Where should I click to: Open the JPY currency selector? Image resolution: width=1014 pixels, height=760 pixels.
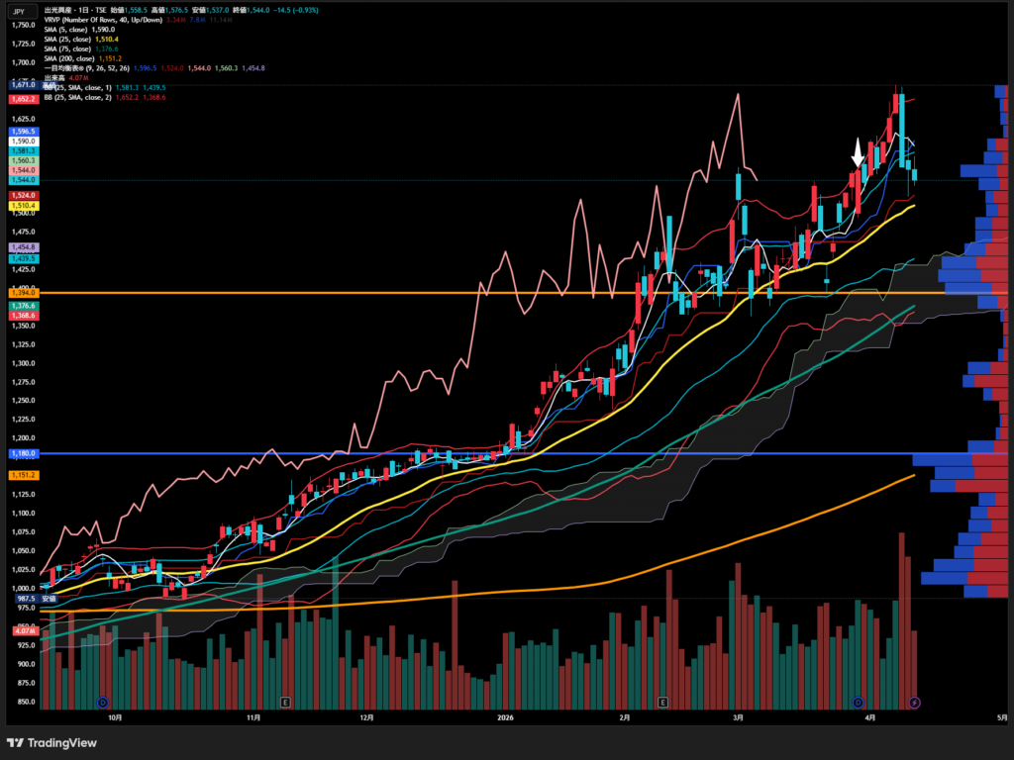click(18, 10)
